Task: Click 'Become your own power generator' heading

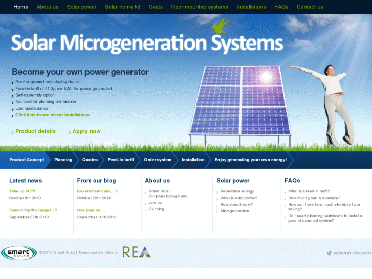Action: [x=80, y=72]
